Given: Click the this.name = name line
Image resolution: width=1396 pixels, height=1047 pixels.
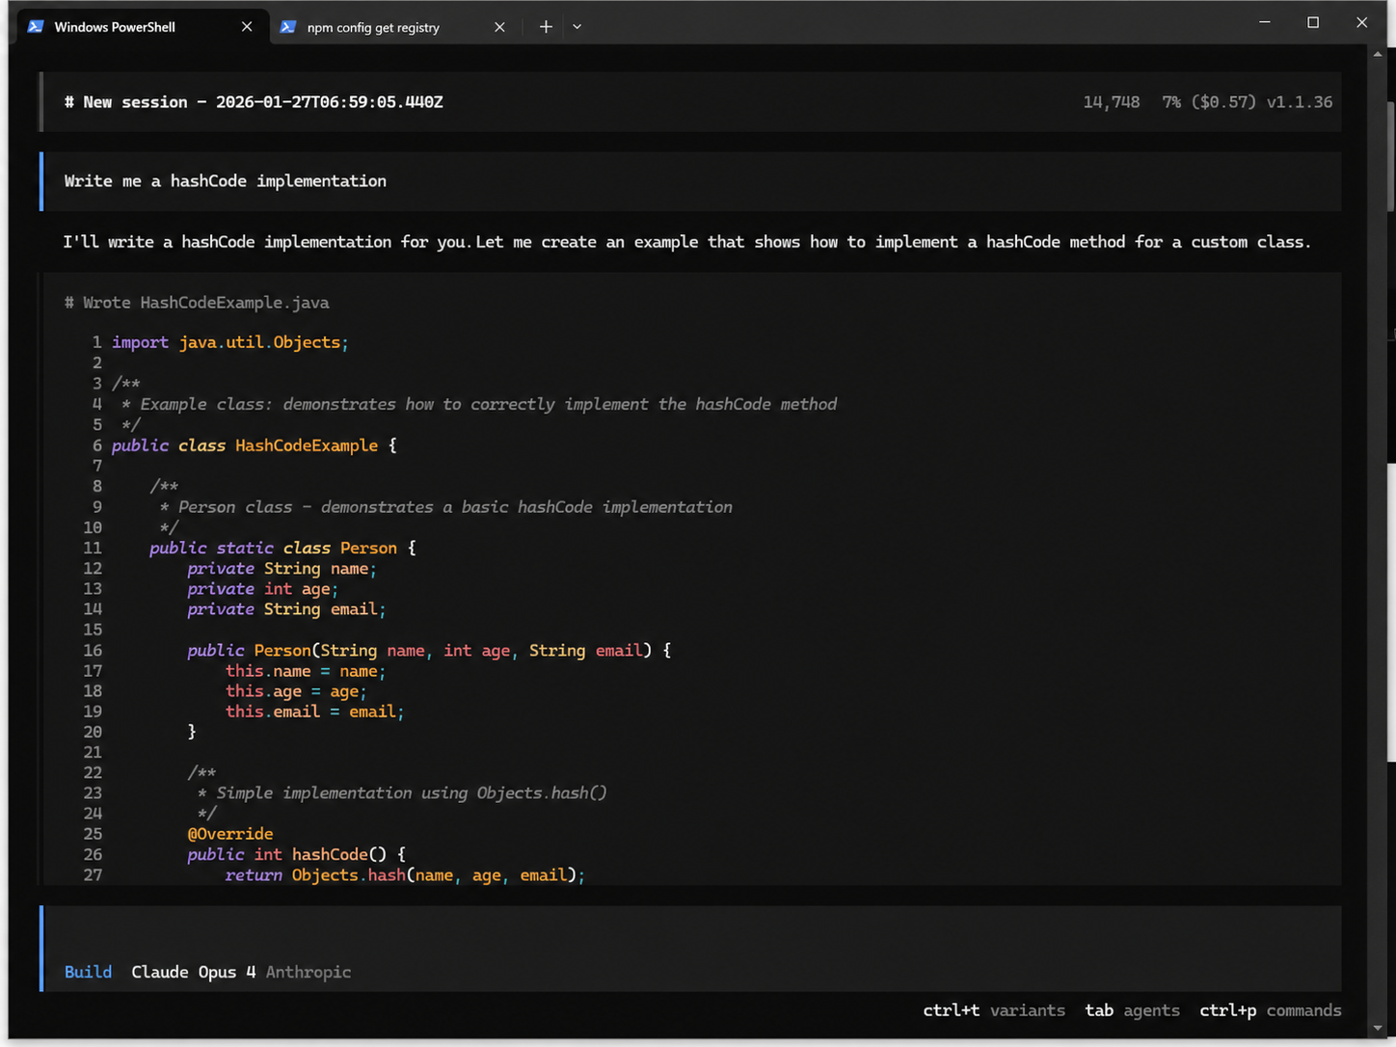Looking at the screenshot, I should (x=306, y=671).
